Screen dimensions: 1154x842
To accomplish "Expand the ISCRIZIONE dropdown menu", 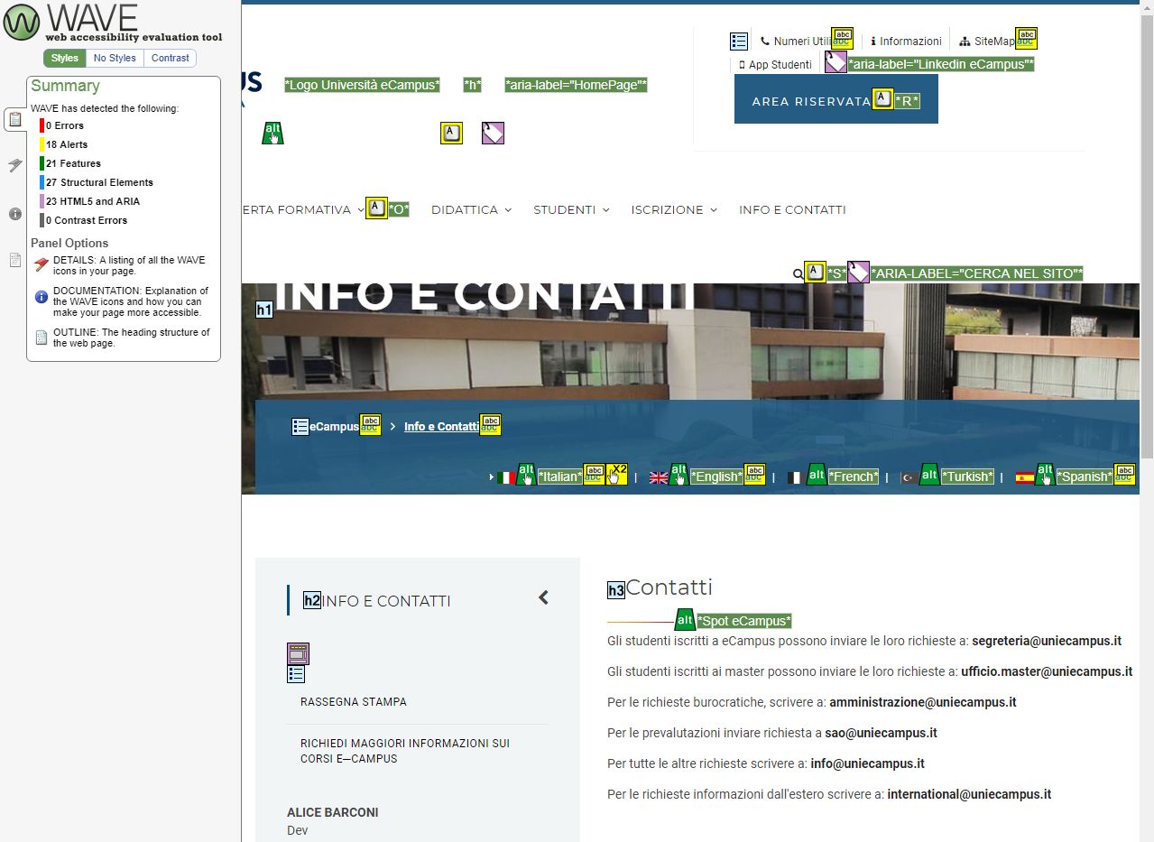I will (x=674, y=209).
